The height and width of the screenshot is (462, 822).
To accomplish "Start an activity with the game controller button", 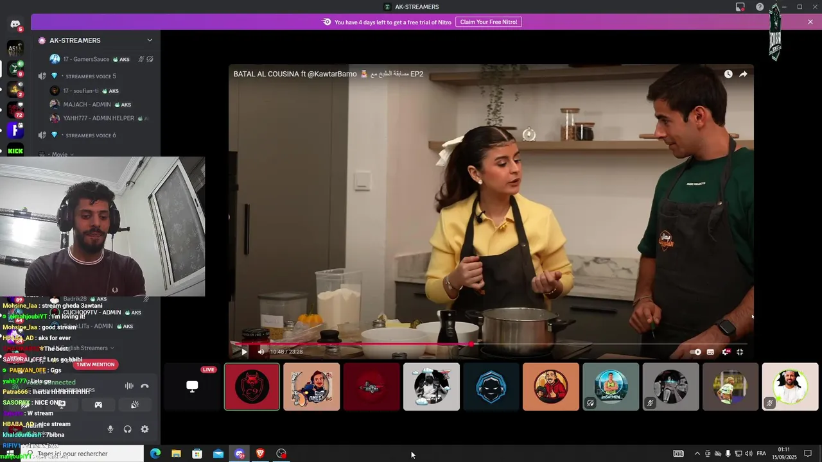I will 98,405.
